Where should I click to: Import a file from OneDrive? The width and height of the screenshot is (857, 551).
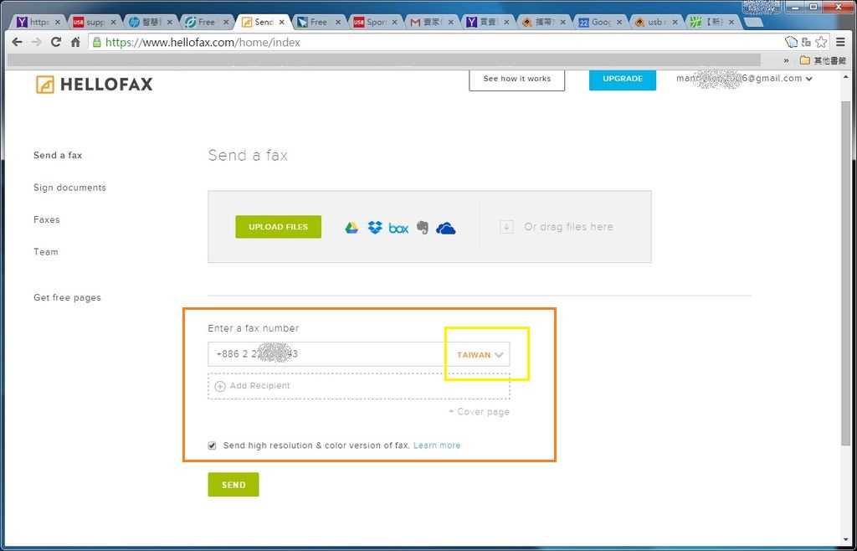446,228
